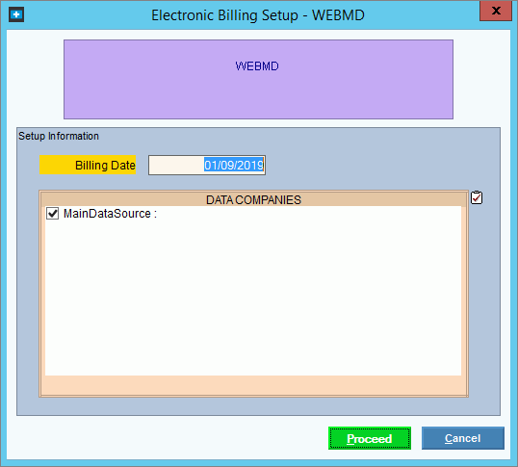The width and height of the screenshot is (518, 467).
Task: Click blank space right of Billing Date field
Action: [x=363, y=165]
